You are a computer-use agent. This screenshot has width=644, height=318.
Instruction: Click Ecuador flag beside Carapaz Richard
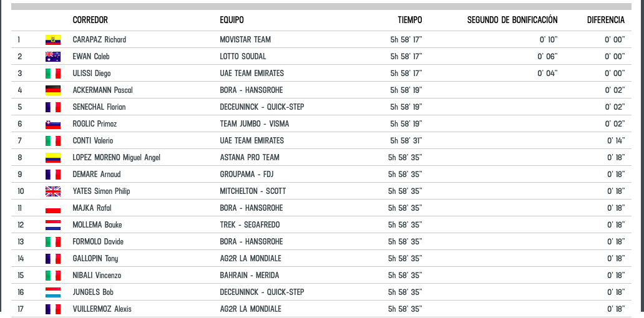pos(53,40)
